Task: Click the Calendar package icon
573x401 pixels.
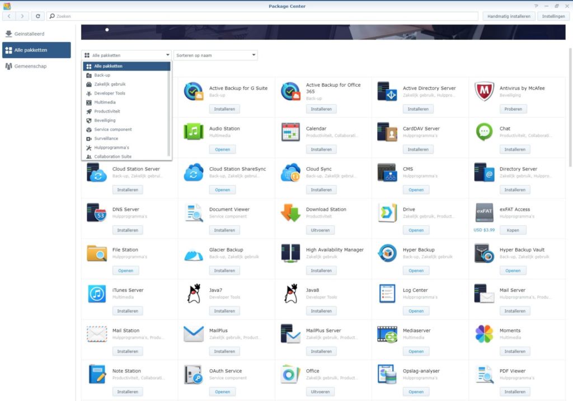Action: point(290,131)
